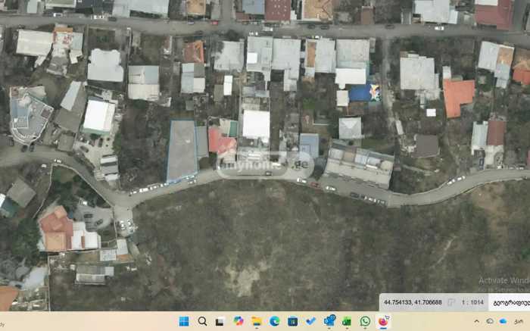The height and width of the screenshot is (331, 530).
Task: Open taskbar Search magnifier
Action: (202, 322)
